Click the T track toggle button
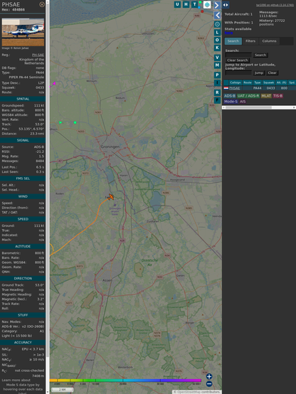296x394 pixels. pyautogui.click(x=194, y=4)
